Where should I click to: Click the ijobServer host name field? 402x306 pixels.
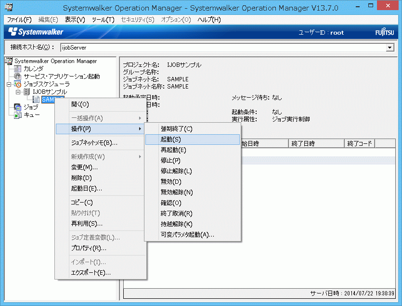click(x=223, y=48)
